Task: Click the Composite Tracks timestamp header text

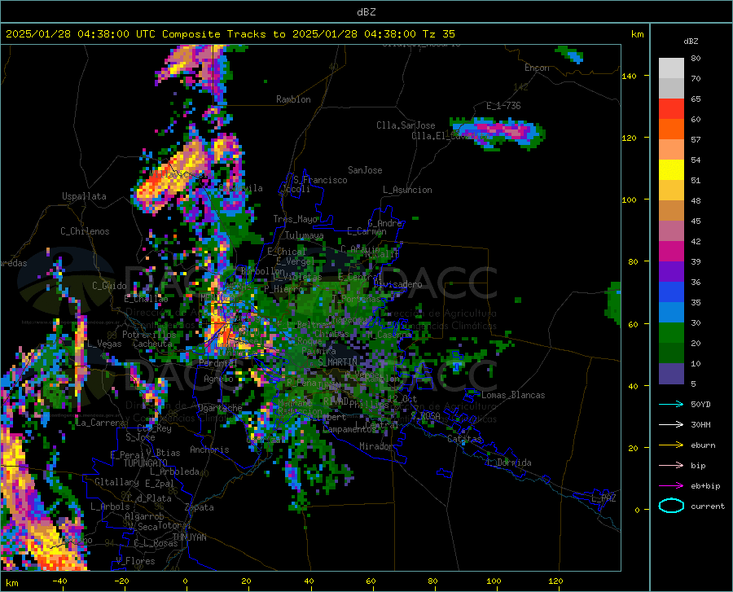Action: [230, 34]
